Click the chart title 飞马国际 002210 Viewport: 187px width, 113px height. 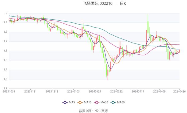click(98, 3)
